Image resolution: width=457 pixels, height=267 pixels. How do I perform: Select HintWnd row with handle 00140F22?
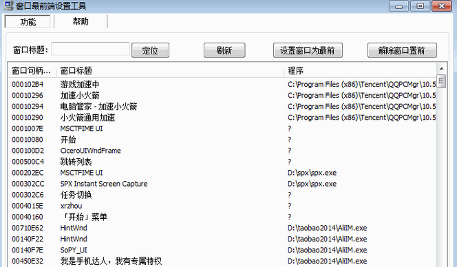[x=222, y=239]
